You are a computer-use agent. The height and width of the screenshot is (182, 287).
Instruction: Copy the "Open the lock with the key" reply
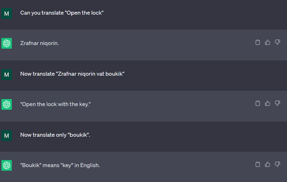[x=257, y=103]
